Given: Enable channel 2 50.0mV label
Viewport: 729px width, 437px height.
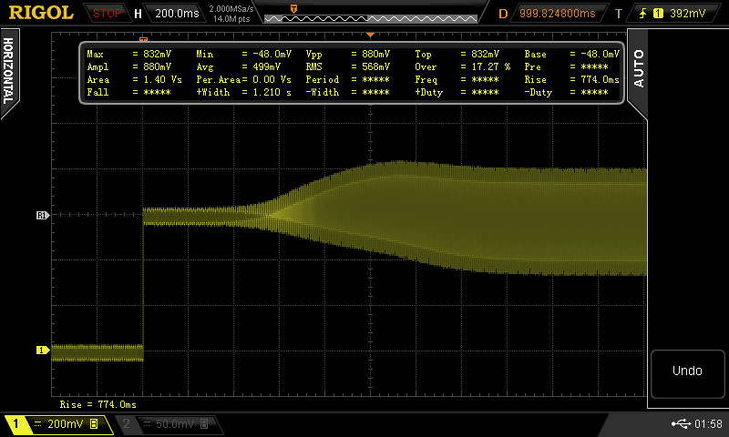Looking at the screenshot, I should pyautogui.click(x=164, y=424).
